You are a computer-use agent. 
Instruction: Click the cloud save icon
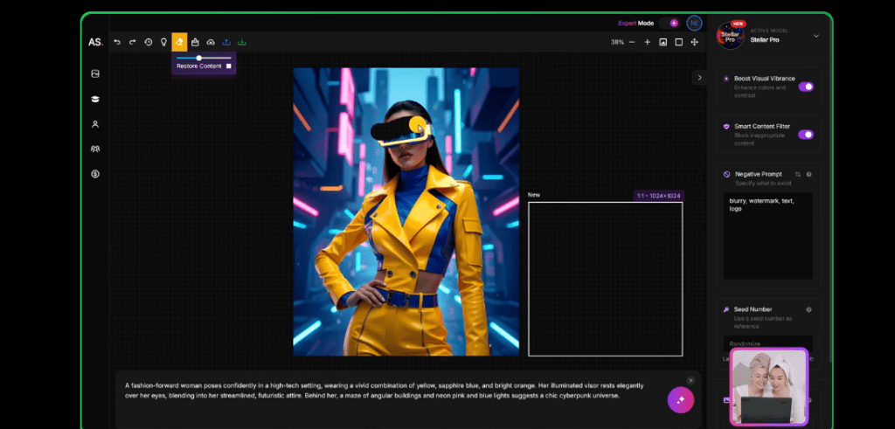211,42
